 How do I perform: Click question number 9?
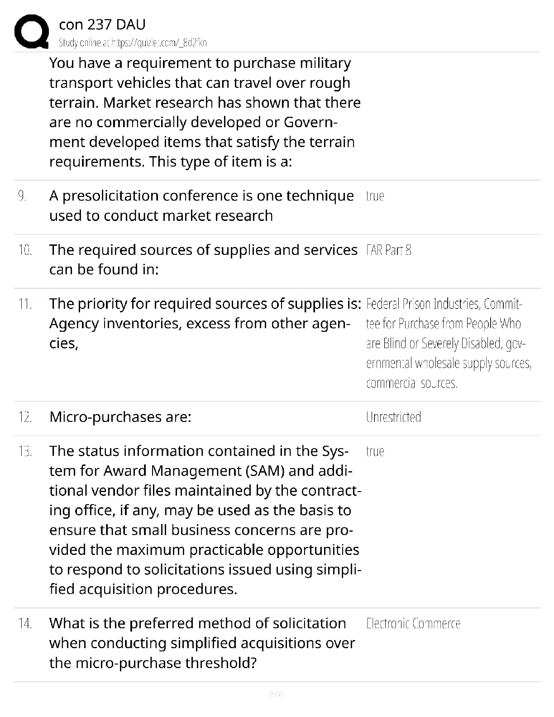22,196
